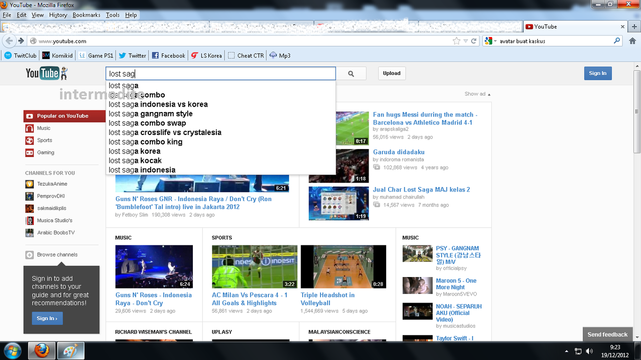Select suggestion 'lost saga gangnam style'
Viewport: 641px width, 360px height.
220,113
